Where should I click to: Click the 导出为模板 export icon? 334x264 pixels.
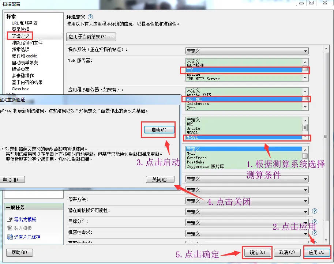click(10, 219)
